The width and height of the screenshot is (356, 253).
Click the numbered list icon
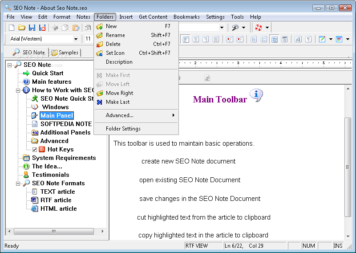point(264,40)
